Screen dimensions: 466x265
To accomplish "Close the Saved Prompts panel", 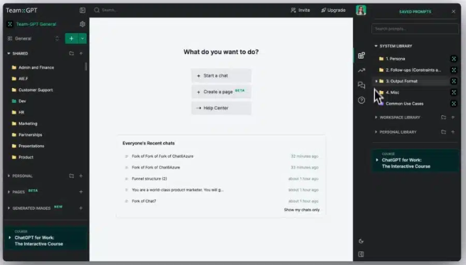I will 453,12.
